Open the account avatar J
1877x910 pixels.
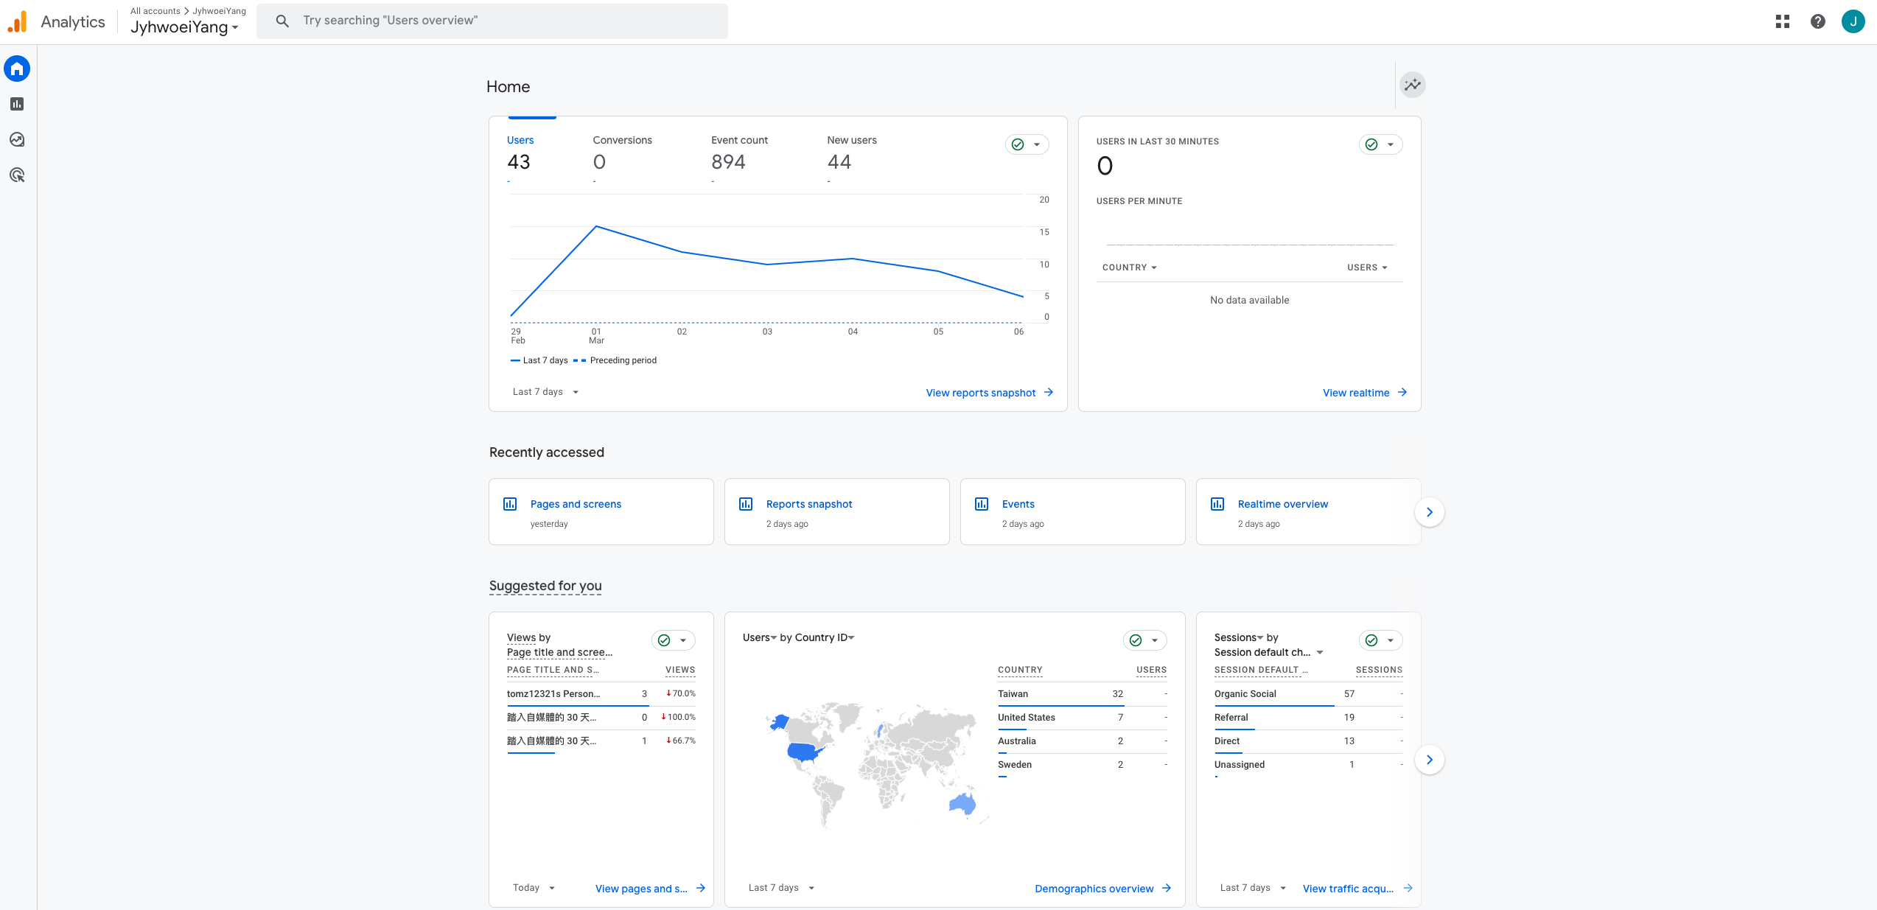click(x=1853, y=21)
